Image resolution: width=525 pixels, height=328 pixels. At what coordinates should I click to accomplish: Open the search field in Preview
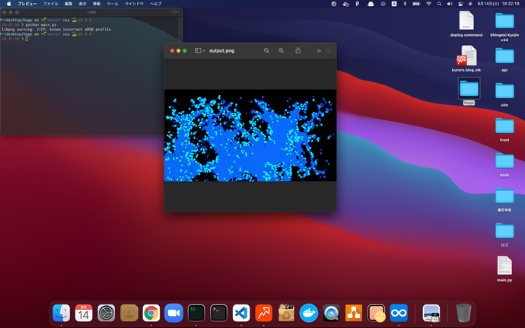pos(328,51)
